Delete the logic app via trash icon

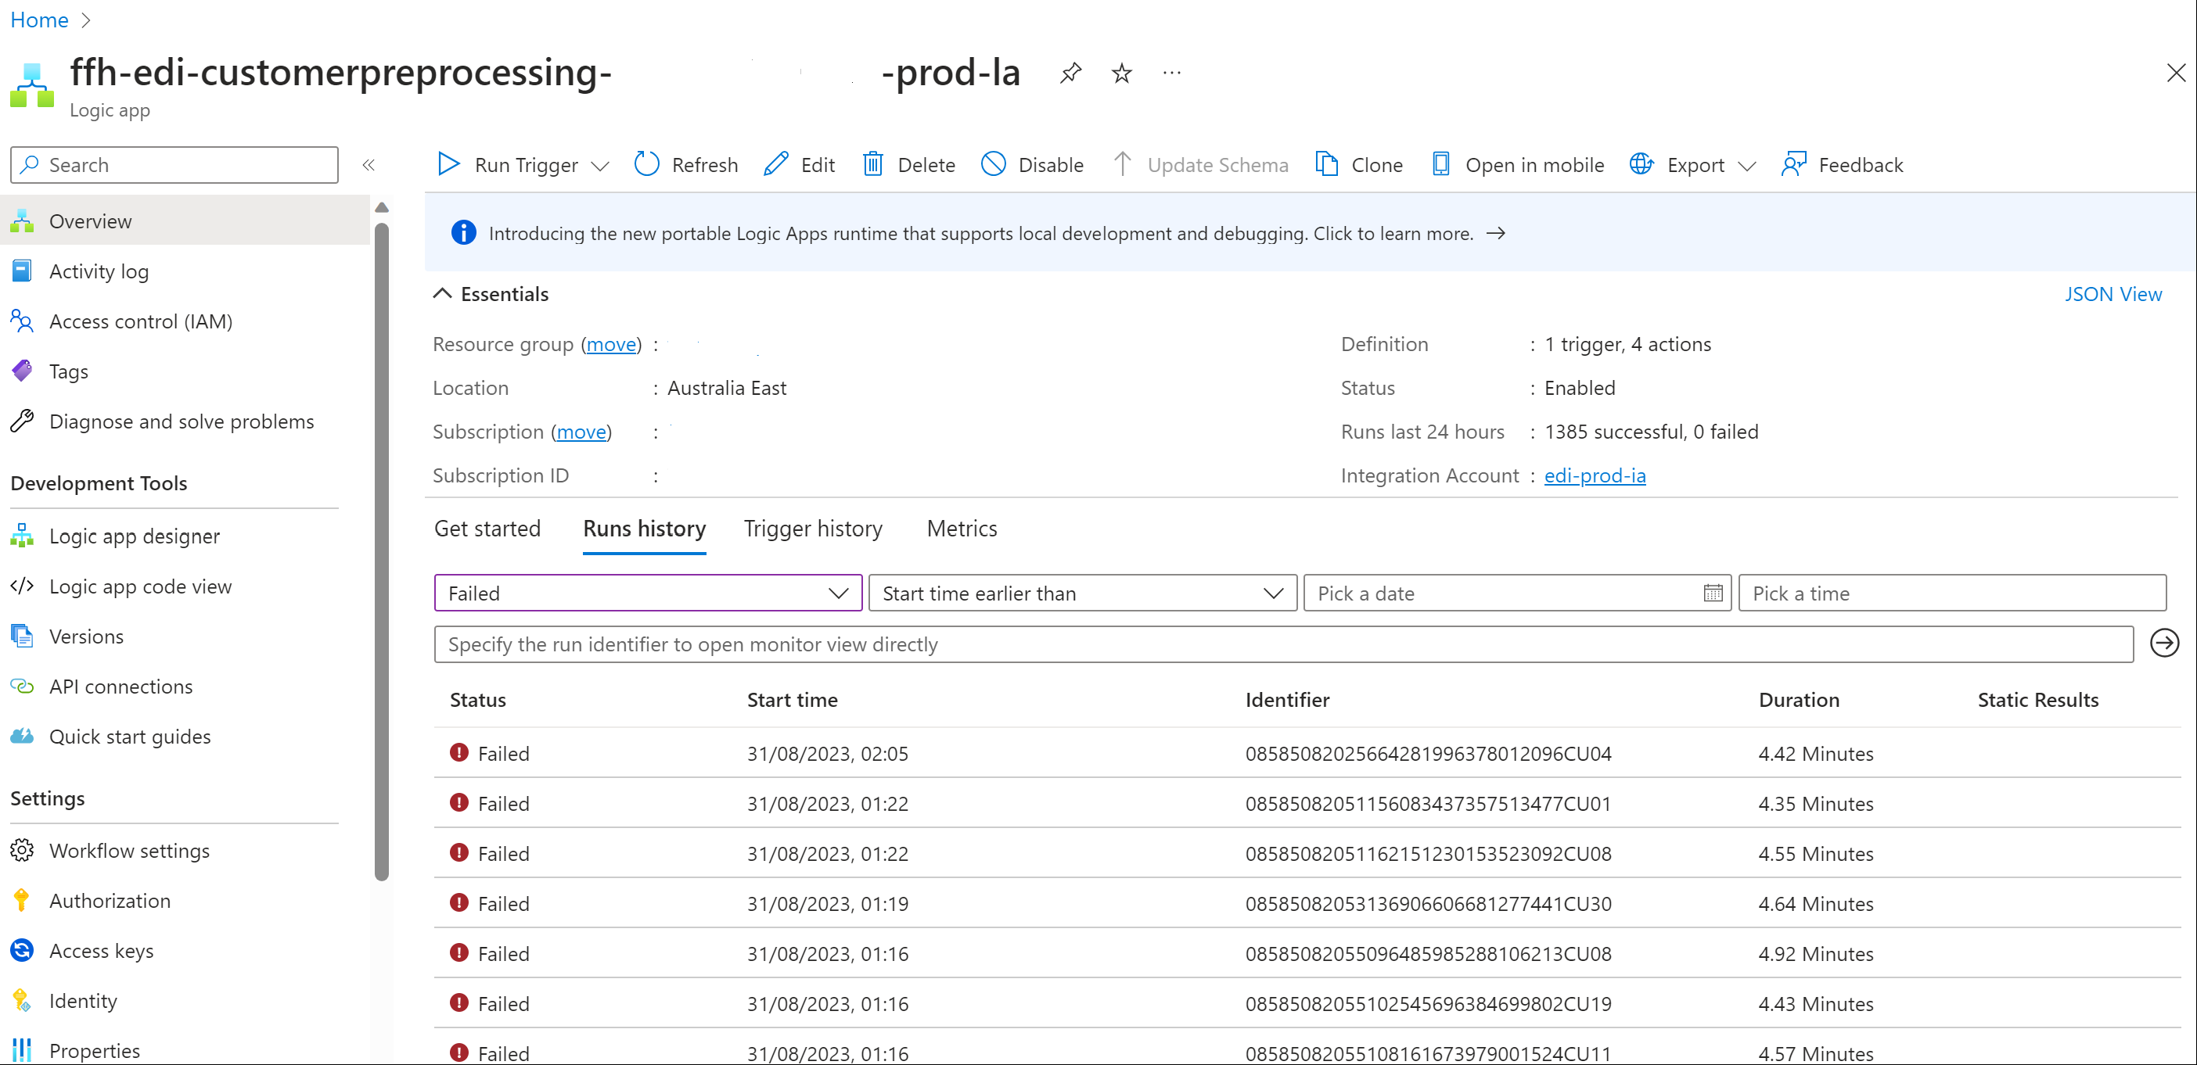[x=872, y=163]
